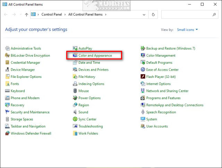Click the Keyboard icon
Screen dimensions: 222x168
(7, 91)
